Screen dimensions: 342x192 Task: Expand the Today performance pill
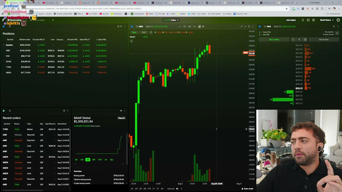click(x=172, y=20)
